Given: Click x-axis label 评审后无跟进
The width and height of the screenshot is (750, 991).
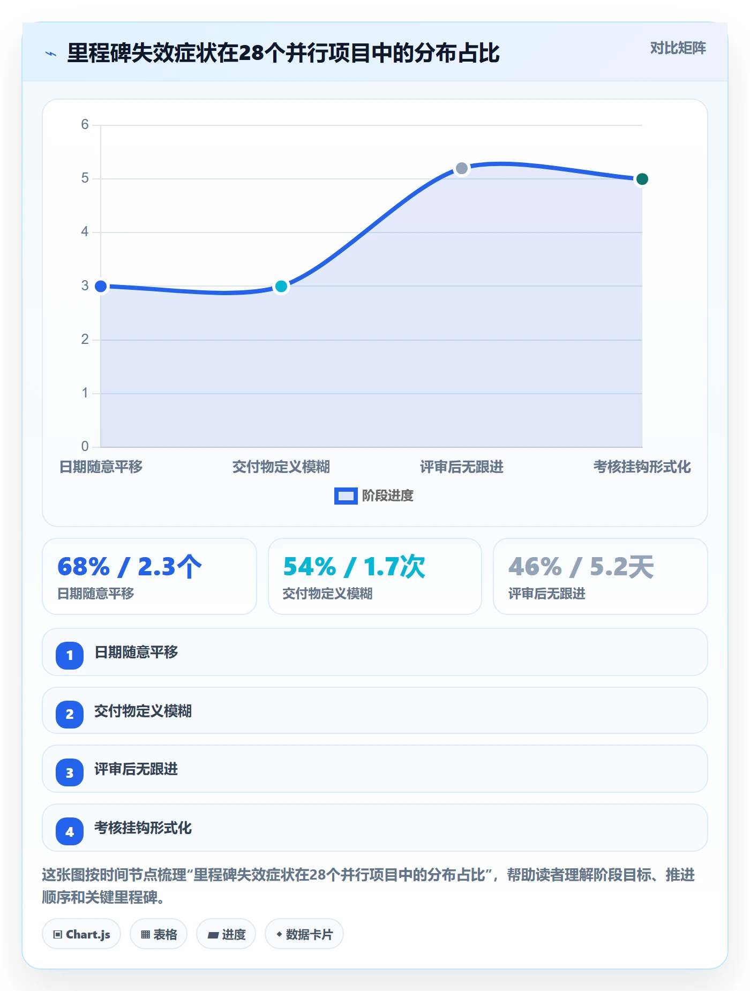Looking at the screenshot, I should click(x=462, y=467).
